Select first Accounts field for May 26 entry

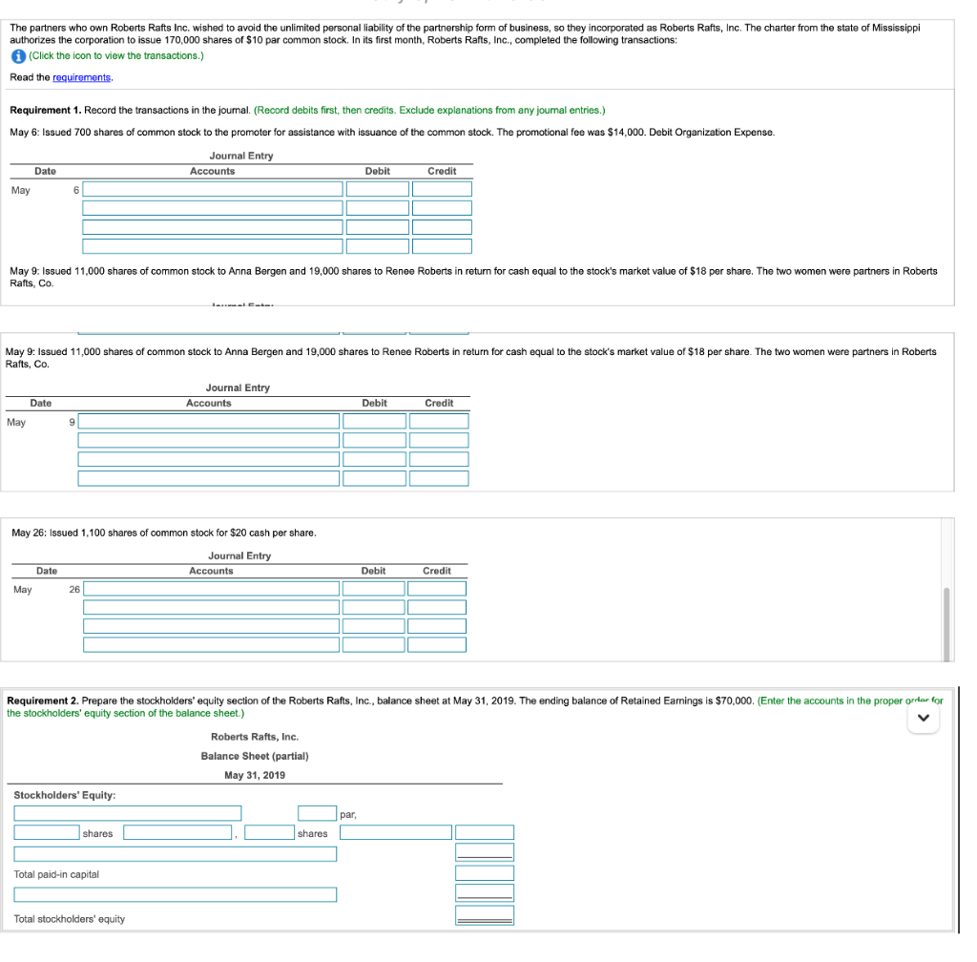[211, 589]
